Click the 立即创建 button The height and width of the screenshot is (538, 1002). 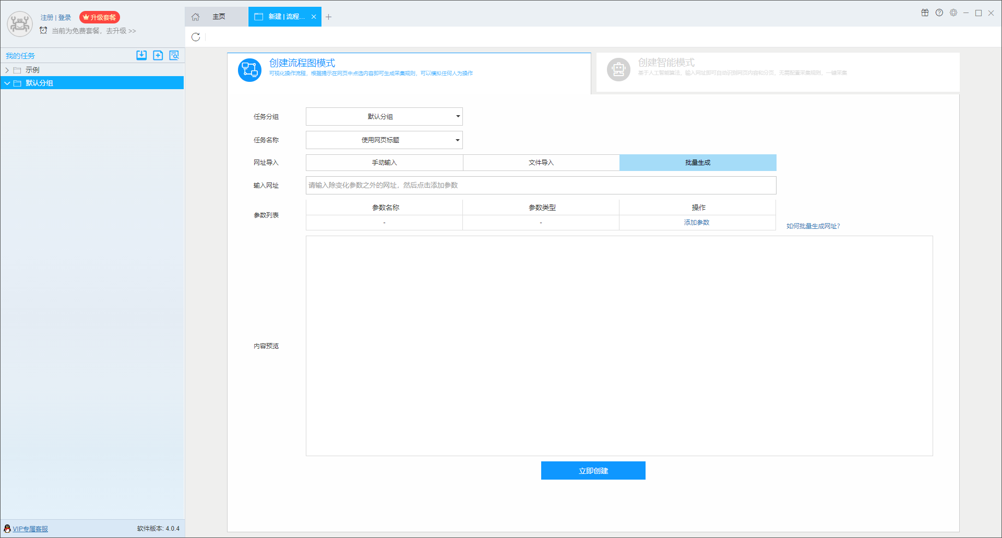(x=593, y=471)
